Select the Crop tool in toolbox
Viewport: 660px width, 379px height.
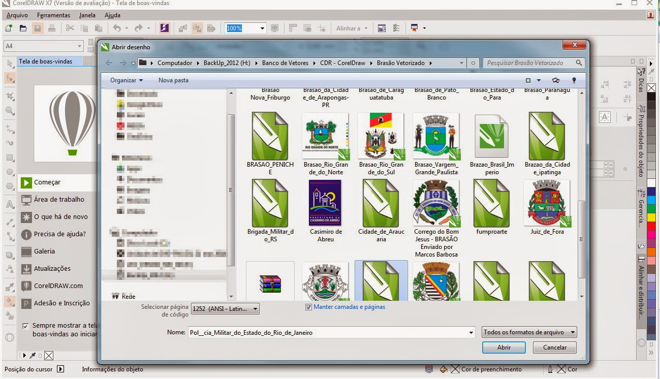[10, 96]
